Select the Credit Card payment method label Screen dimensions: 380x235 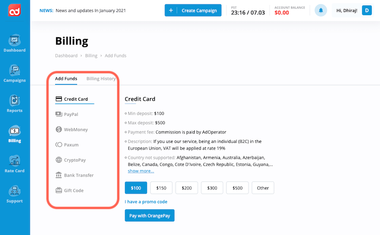click(76, 99)
